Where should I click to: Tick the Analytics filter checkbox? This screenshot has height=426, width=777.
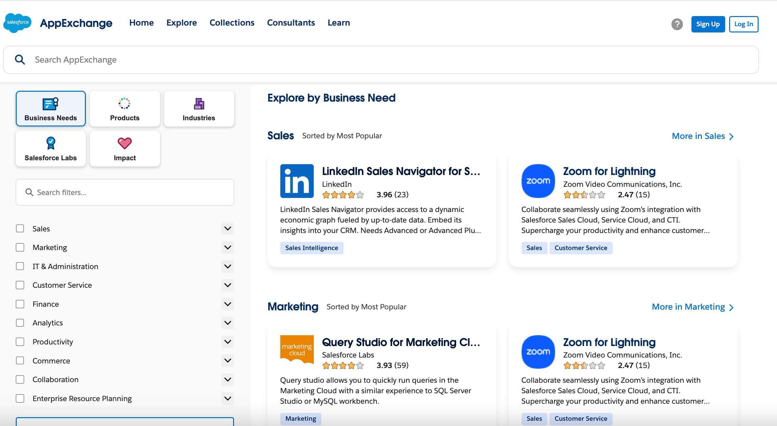20,323
